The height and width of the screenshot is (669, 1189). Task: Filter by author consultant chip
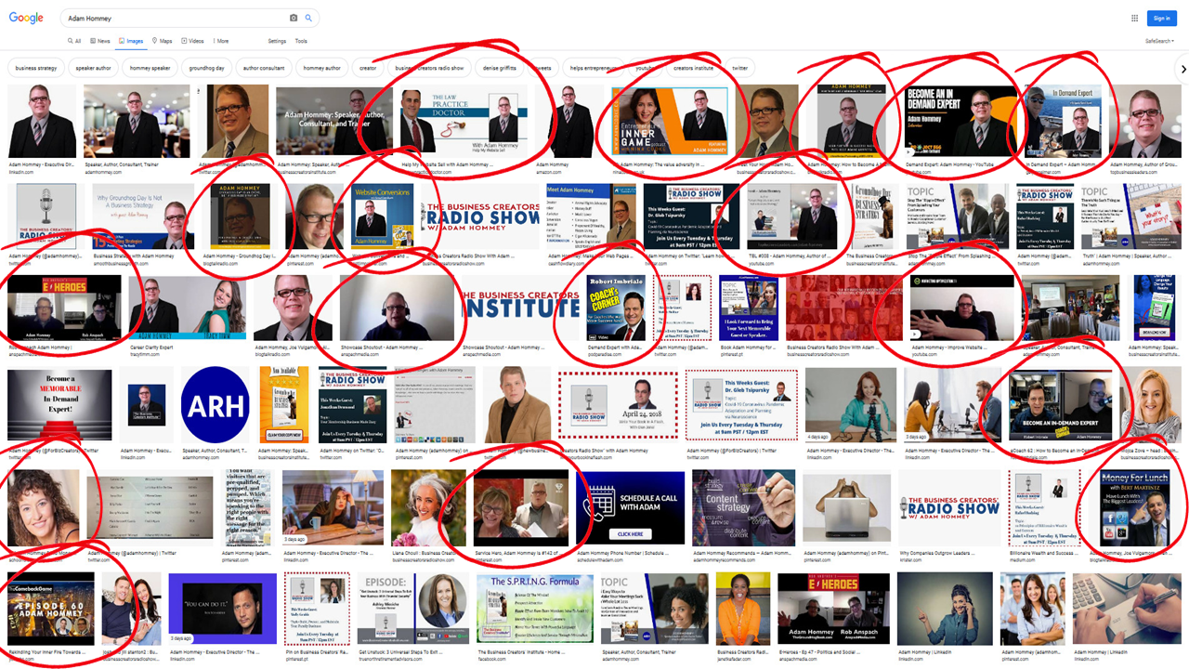tap(264, 69)
